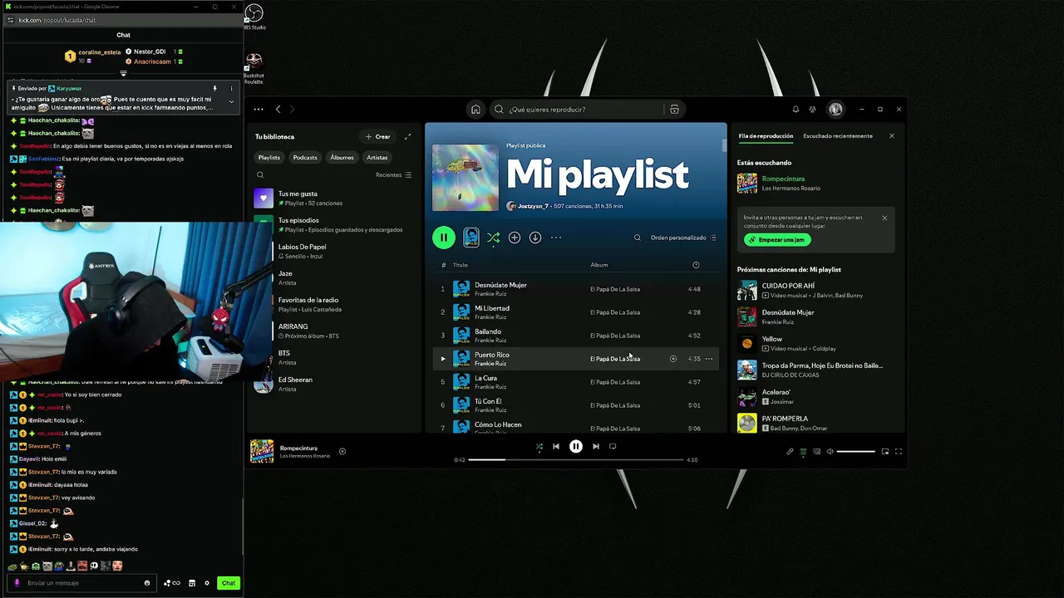This screenshot has height=598, width=1064.
Task: Go back with Spotify's back arrow
Action: tap(278, 109)
